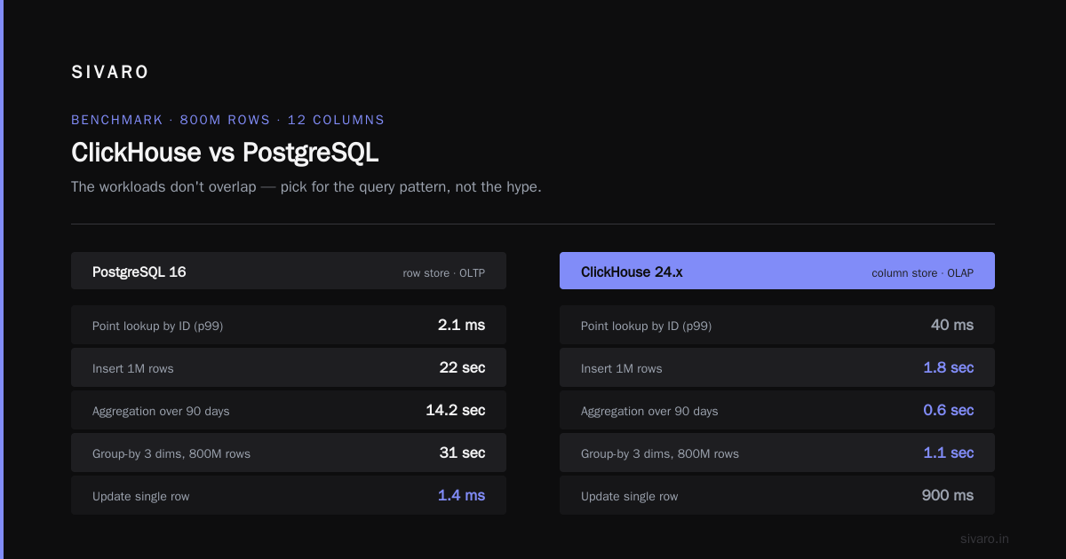
Task: Click the 'row store · OLTP' tag
Action: coord(444,273)
